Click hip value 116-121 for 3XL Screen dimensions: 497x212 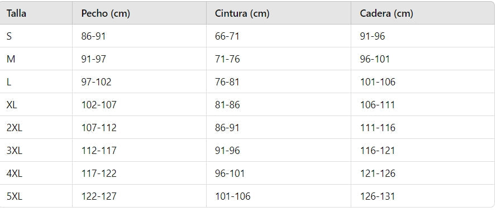tap(377, 151)
